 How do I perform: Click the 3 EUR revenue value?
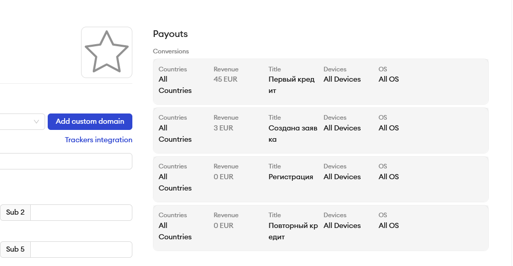tap(223, 128)
